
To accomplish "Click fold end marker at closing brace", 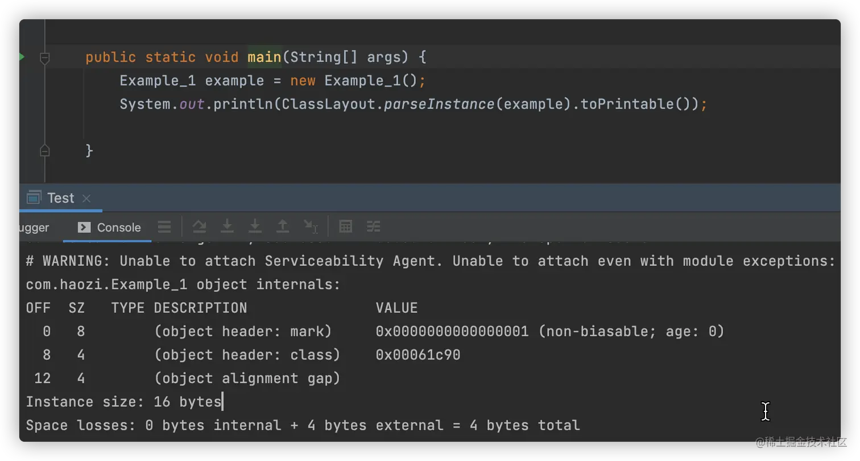I will pos(45,151).
